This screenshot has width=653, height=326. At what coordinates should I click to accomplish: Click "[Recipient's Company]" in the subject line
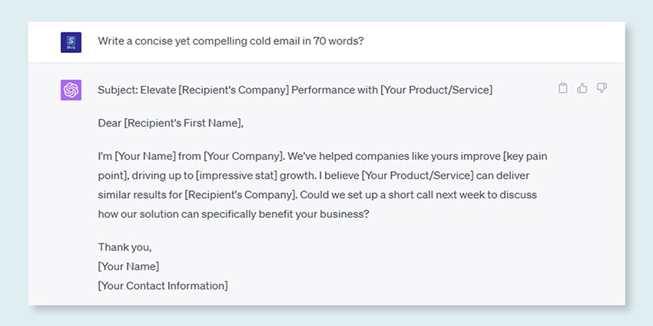pos(236,90)
